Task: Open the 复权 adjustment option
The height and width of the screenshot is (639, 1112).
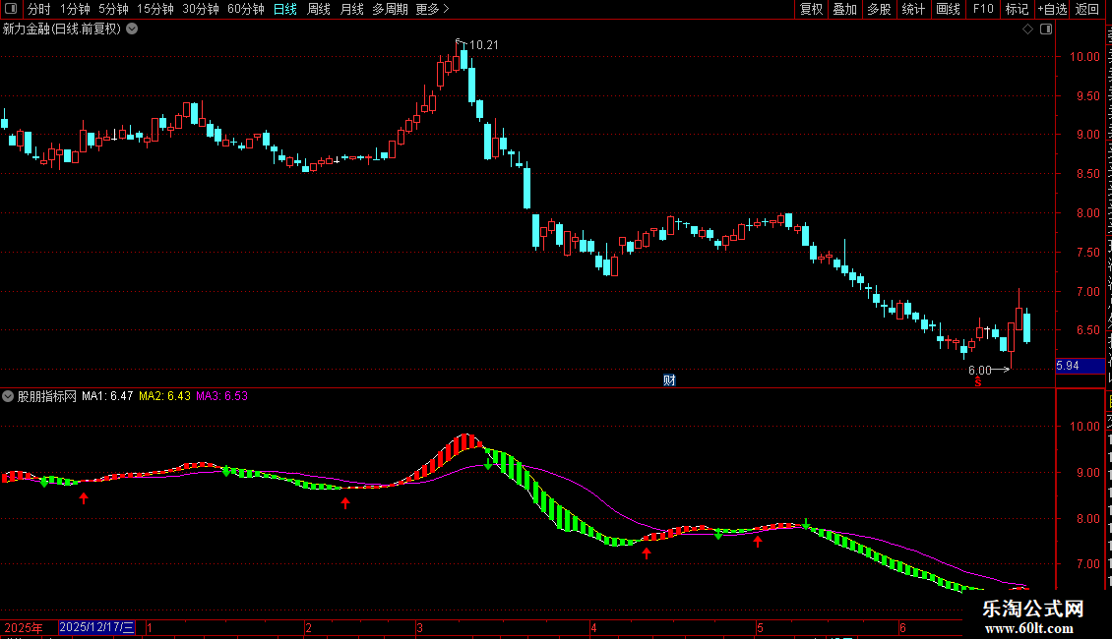Action: [x=811, y=9]
